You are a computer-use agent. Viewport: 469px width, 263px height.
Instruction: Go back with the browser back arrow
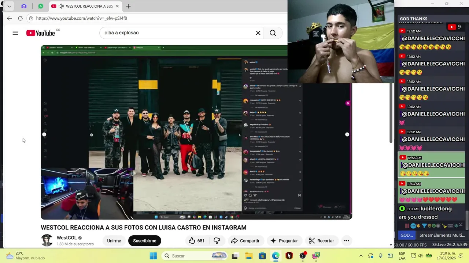[9, 18]
